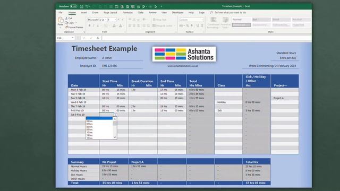Open the font name dropdown
This screenshot has height=191, width=340.
coord(106,20)
